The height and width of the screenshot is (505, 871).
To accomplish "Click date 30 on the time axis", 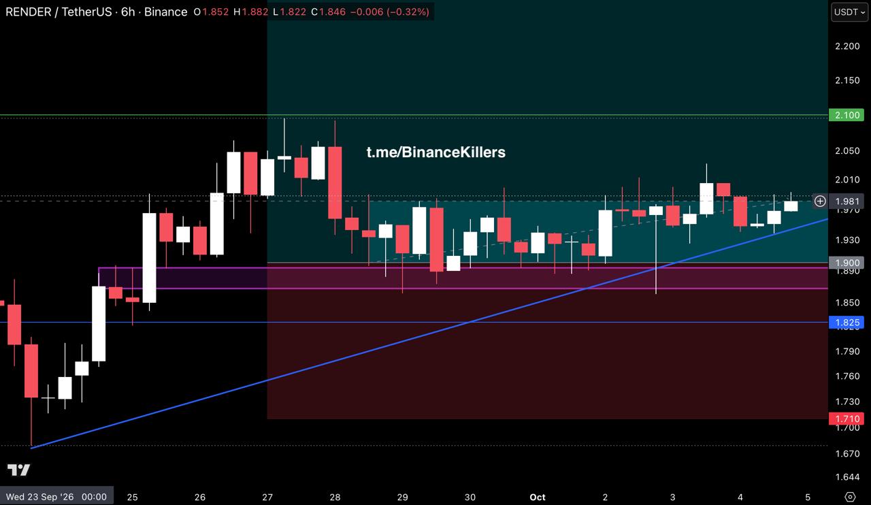I will pyautogui.click(x=470, y=497).
